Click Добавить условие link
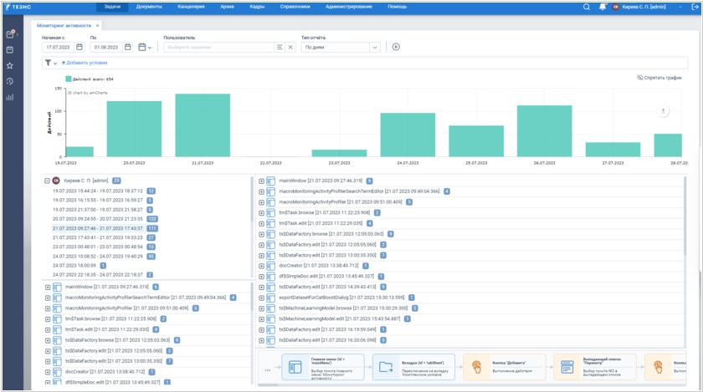Screen dimensions: 703x392 point(85,63)
